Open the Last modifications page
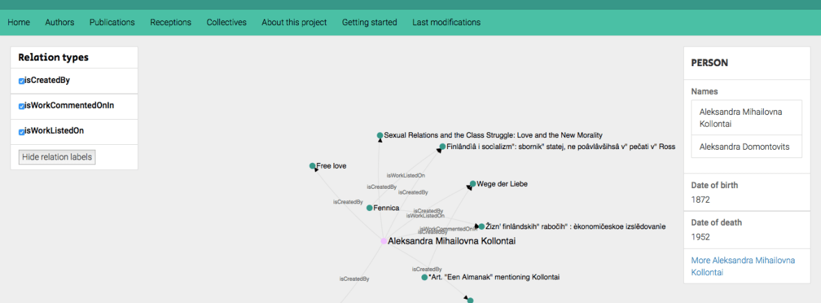This screenshot has width=821, height=303. coord(446,22)
